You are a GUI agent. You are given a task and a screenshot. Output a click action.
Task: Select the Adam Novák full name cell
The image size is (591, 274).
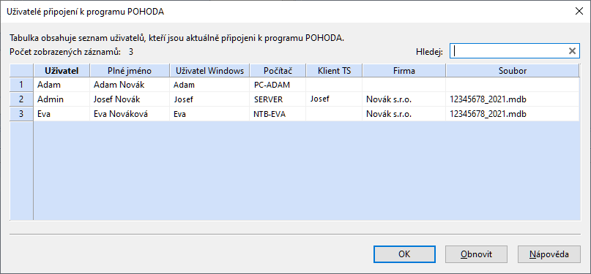pos(130,85)
